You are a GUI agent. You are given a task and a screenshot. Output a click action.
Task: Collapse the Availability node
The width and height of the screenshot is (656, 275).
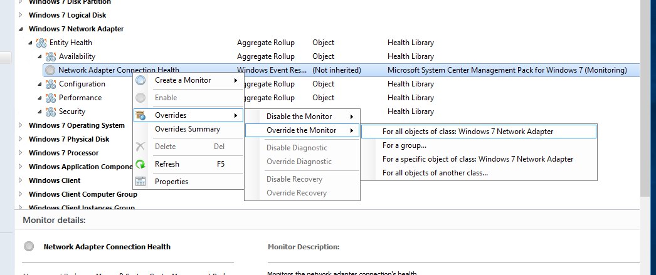(40, 56)
